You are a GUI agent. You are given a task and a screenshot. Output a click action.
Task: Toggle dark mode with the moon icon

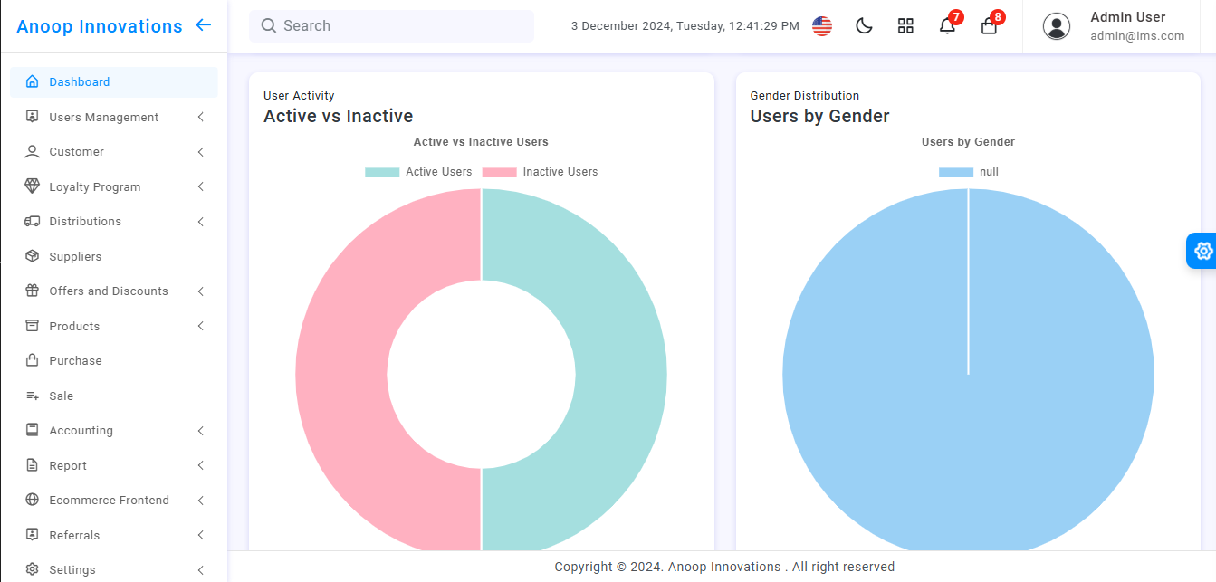(x=864, y=25)
